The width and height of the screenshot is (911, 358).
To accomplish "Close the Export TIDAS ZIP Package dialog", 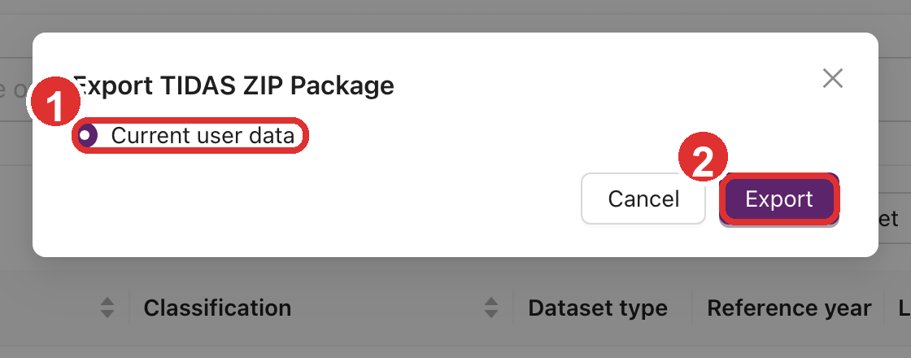I will click(832, 79).
